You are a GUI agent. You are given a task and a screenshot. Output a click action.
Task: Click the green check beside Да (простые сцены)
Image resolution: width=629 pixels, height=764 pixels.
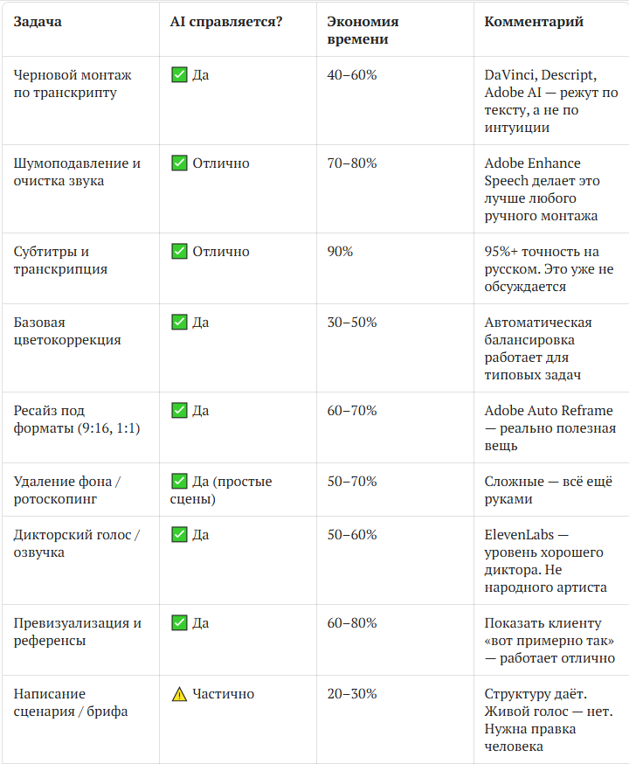tap(179, 481)
